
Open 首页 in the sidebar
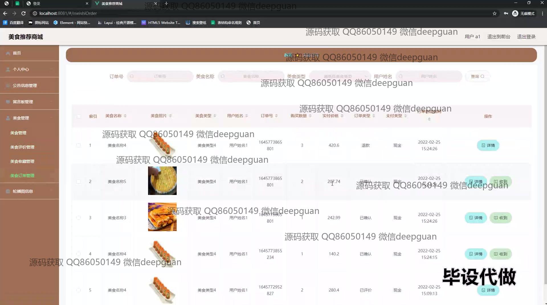point(29,53)
